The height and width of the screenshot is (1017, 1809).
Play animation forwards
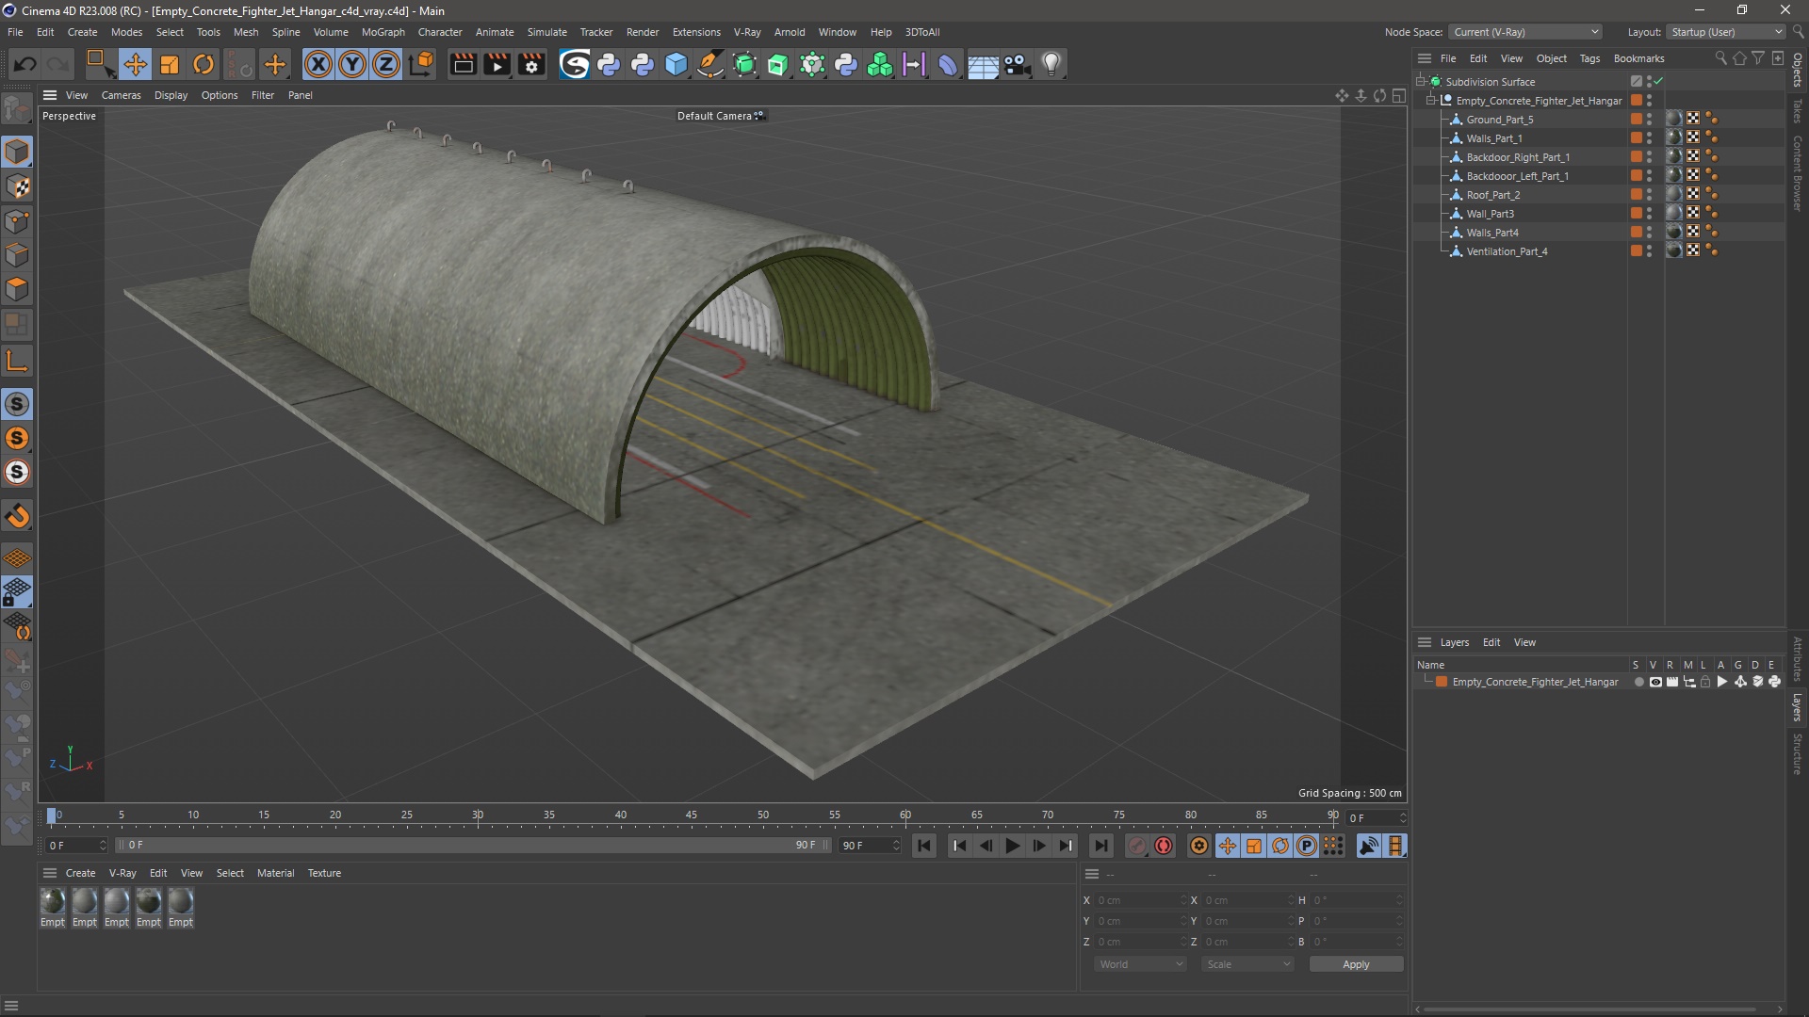point(1013,846)
